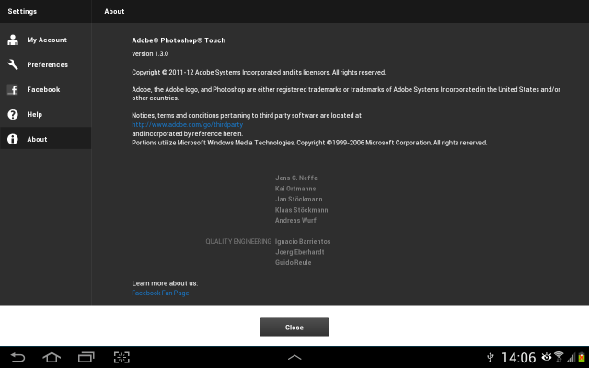The image size is (589, 368).
Task: Tap the Wi-Fi signal icon
Action: point(559,357)
